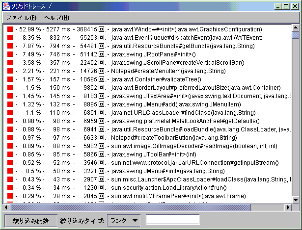Open the ランク filter type dropdown

(x=124, y=220)
